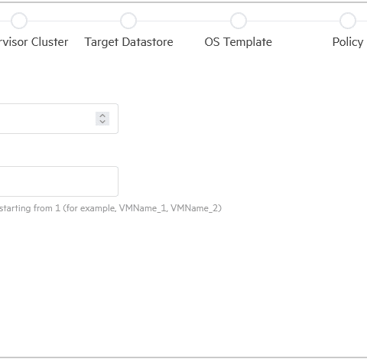Click the progress line right of Policy circle
The image size is (367, 359).
(362, 21)
